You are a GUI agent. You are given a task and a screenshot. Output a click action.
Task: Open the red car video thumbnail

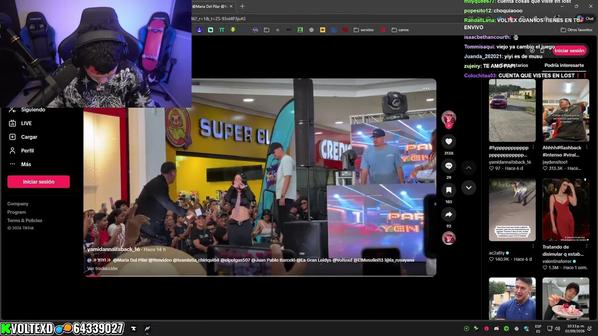[x=512, y=110]
